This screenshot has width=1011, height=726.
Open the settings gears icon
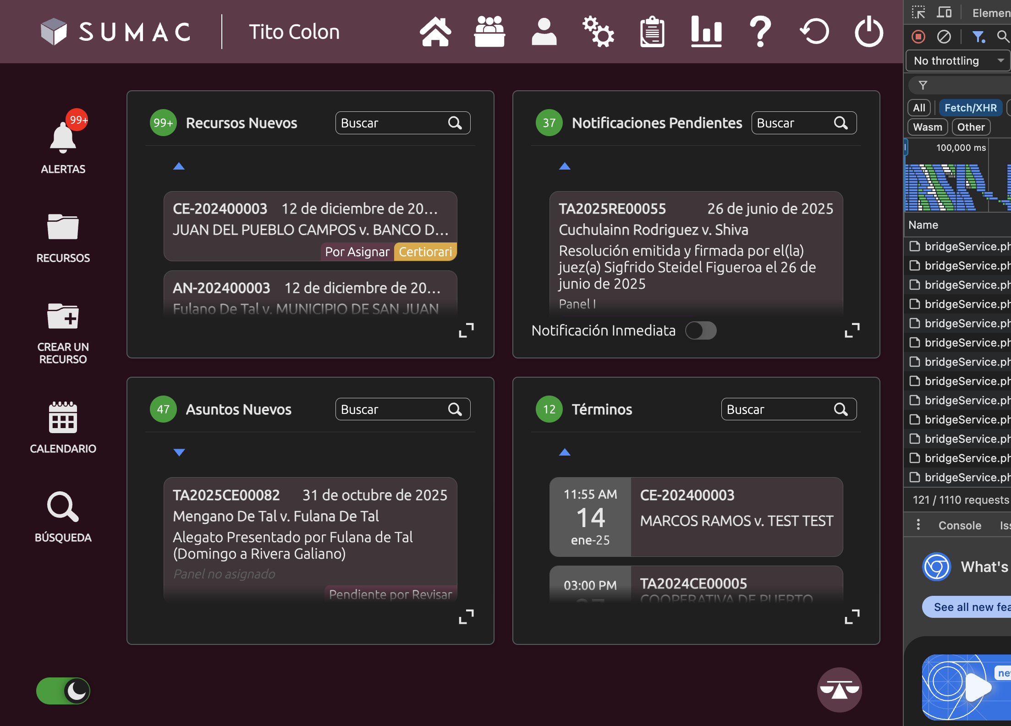(x=598, y=32)
